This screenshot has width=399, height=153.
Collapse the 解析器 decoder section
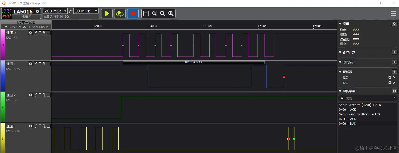coord(340,72)
